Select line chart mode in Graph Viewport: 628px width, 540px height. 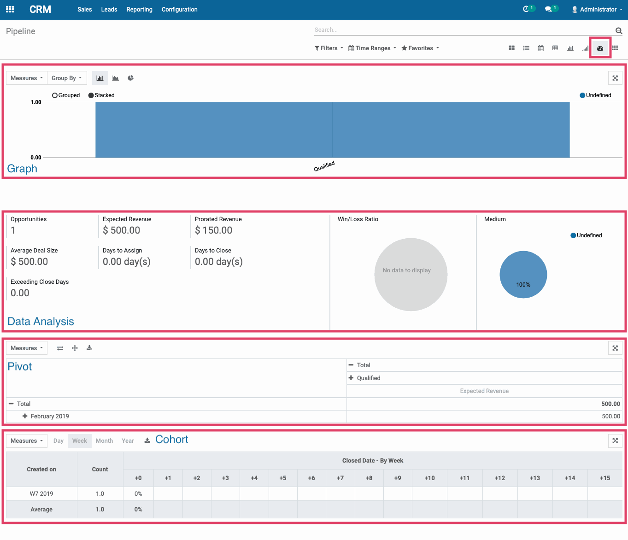click(115, 78)
